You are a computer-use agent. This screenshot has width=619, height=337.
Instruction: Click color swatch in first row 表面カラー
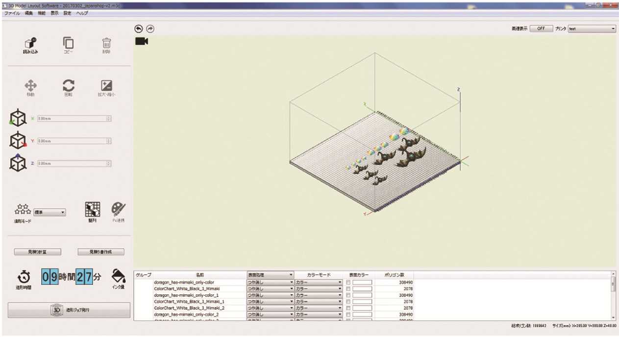362,283
